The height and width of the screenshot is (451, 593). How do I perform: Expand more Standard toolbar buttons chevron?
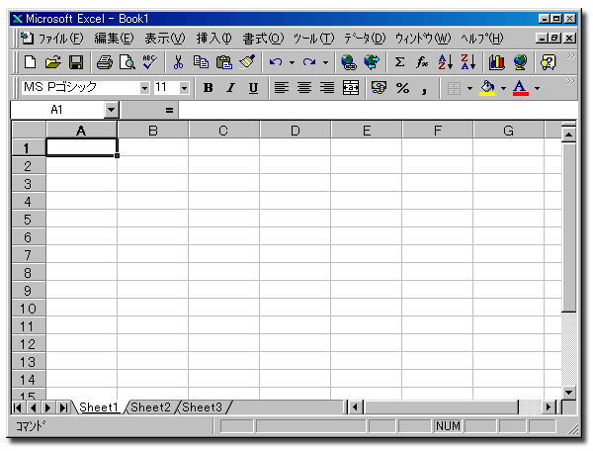tap(570, 56)
